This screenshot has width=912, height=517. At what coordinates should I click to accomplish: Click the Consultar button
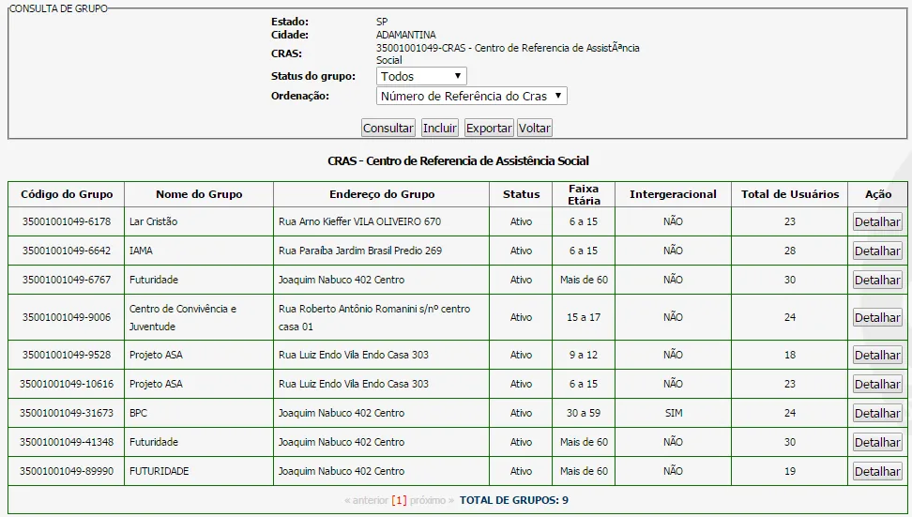[388, 128]
